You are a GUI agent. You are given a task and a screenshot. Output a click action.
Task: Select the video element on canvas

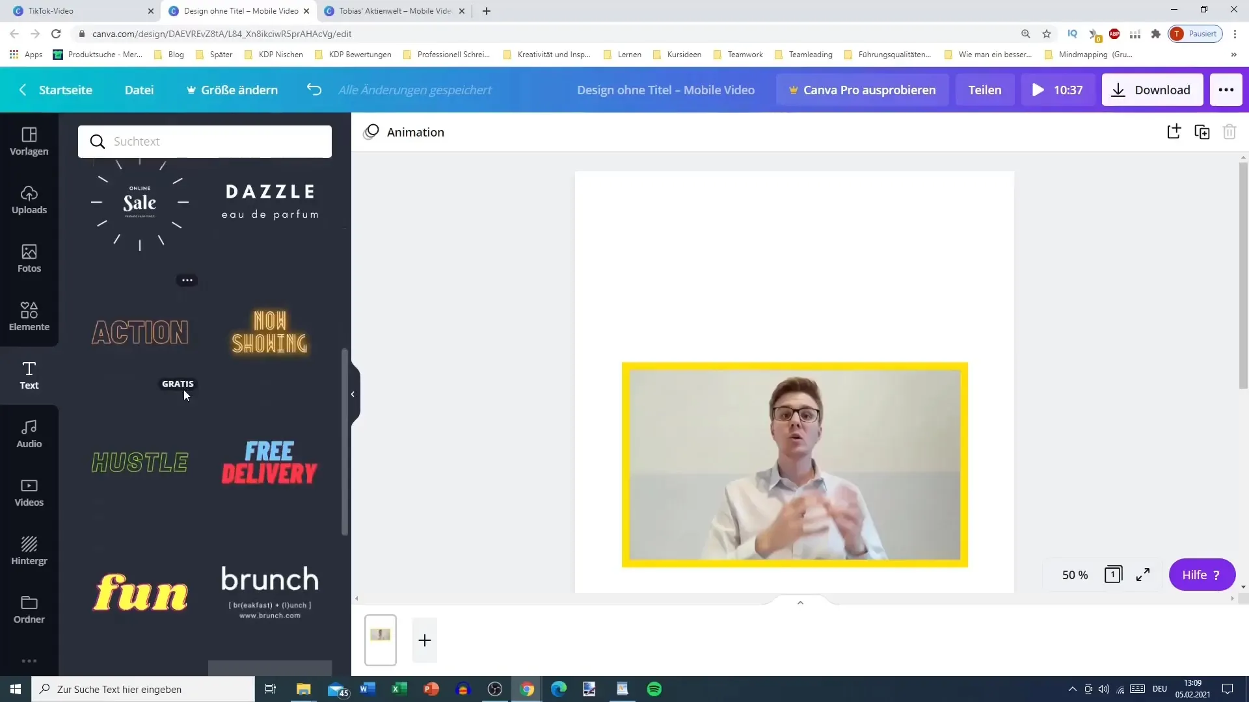[794, 465]
